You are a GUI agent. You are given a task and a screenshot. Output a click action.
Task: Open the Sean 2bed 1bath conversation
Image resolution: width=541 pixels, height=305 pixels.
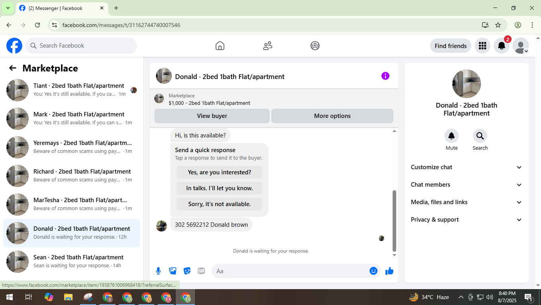(72, 262)
